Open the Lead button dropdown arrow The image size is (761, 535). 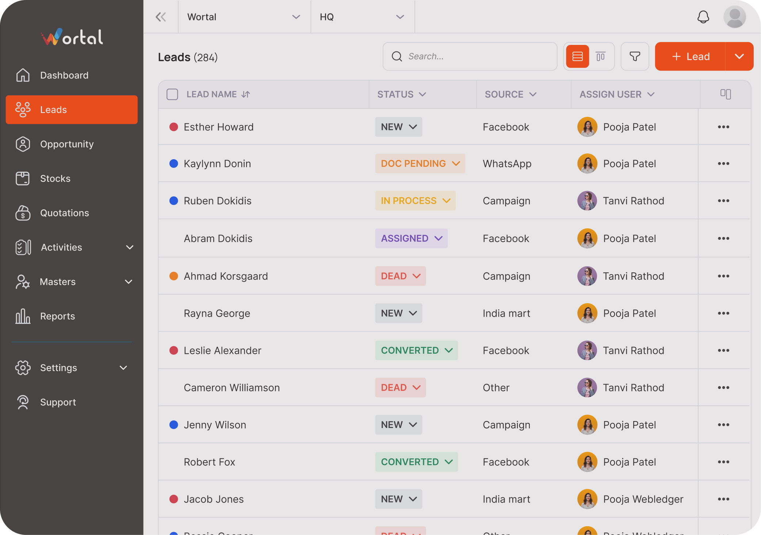[739, 56]
